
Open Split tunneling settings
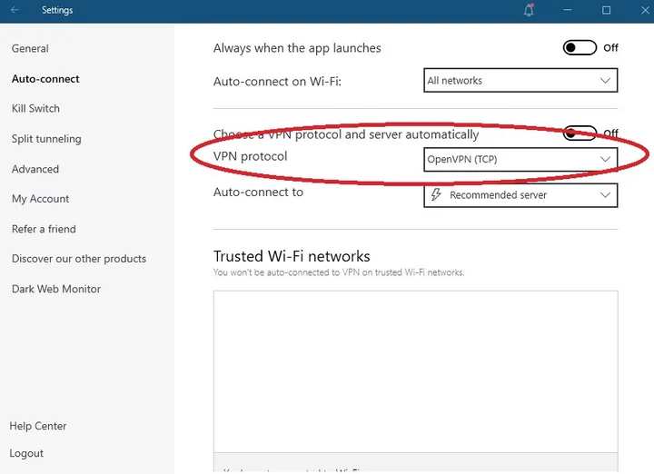46,139
